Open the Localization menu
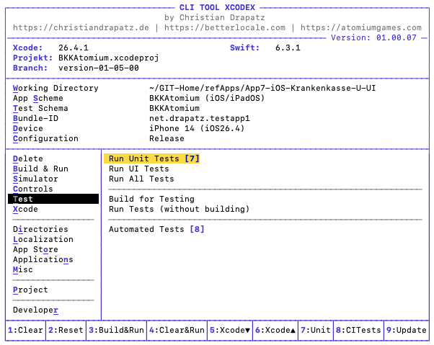The image size is (434, 345). (43, 239)
